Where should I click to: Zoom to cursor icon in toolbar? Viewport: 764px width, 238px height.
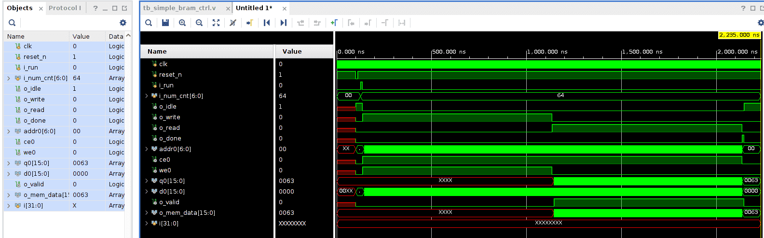pos(233,23)
